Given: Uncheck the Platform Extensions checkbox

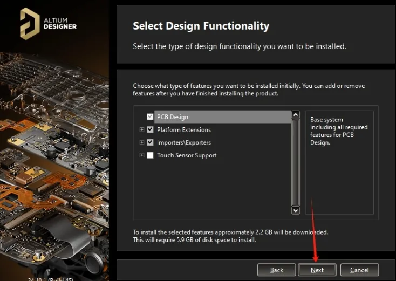Looking at the screenshot, I should [150, 129].
